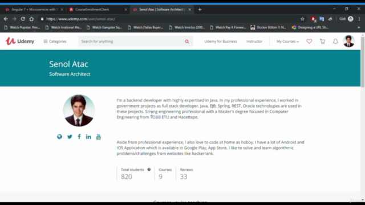This screenshot has height=205, width=365.
Task: Show the total students help tooltip icon
Action: 149,170
